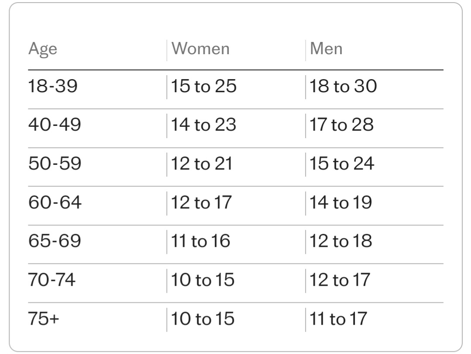The width and height of the screenshot is (471, 354).
Task: Select the 75+ age row label
Action: (44, 319)
